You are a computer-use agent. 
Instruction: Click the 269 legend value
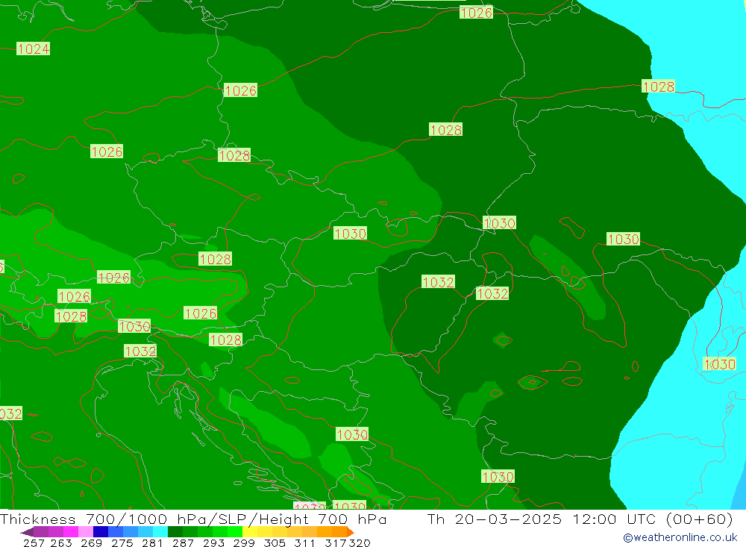click(91, 543)
